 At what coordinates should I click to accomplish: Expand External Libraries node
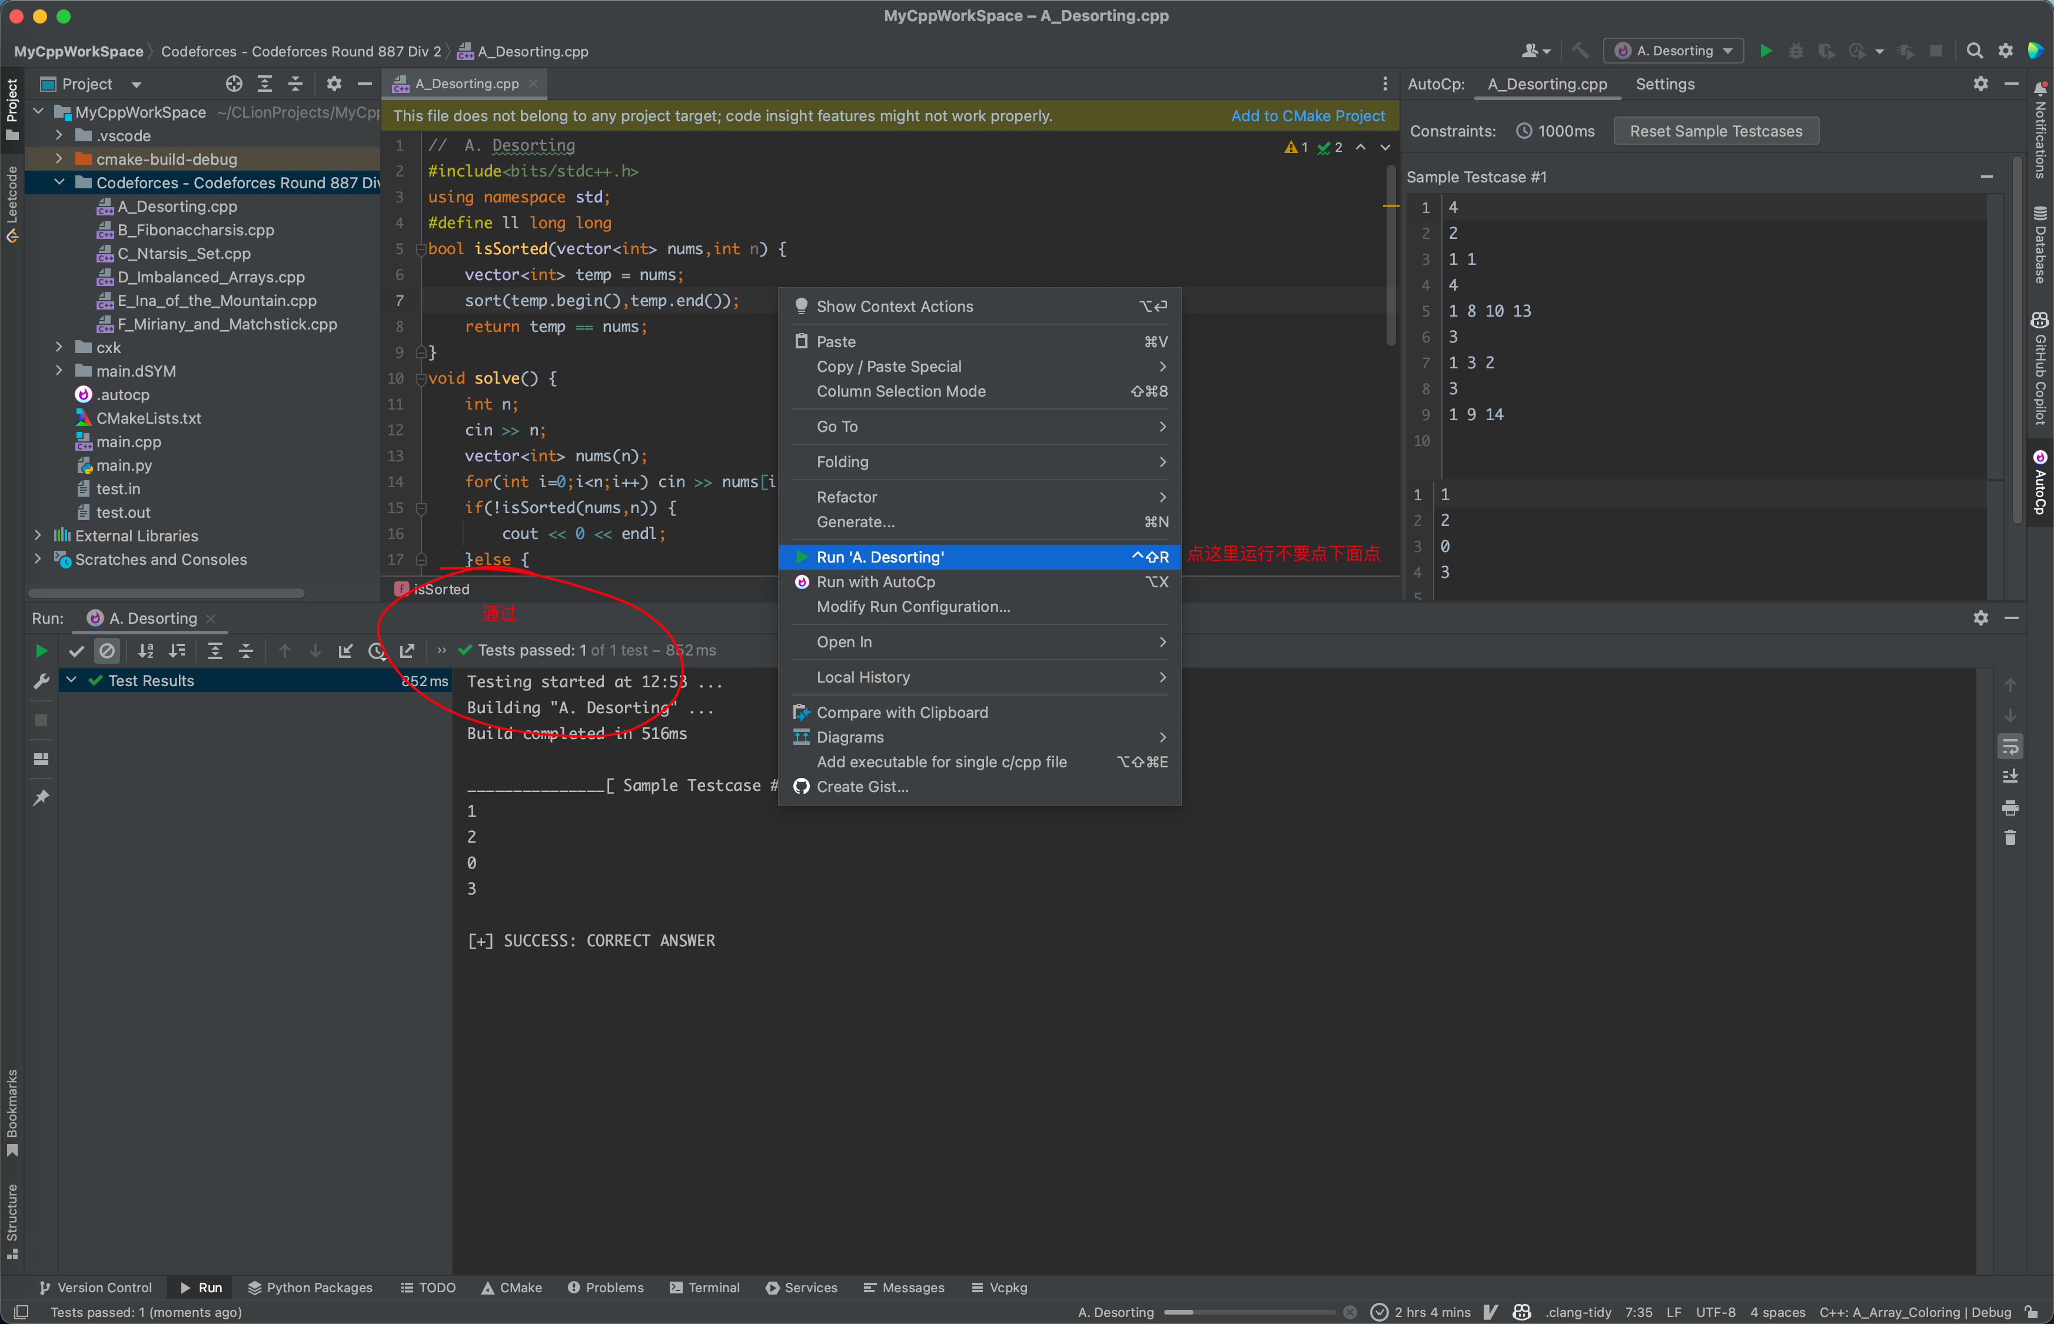click(37, 535)
